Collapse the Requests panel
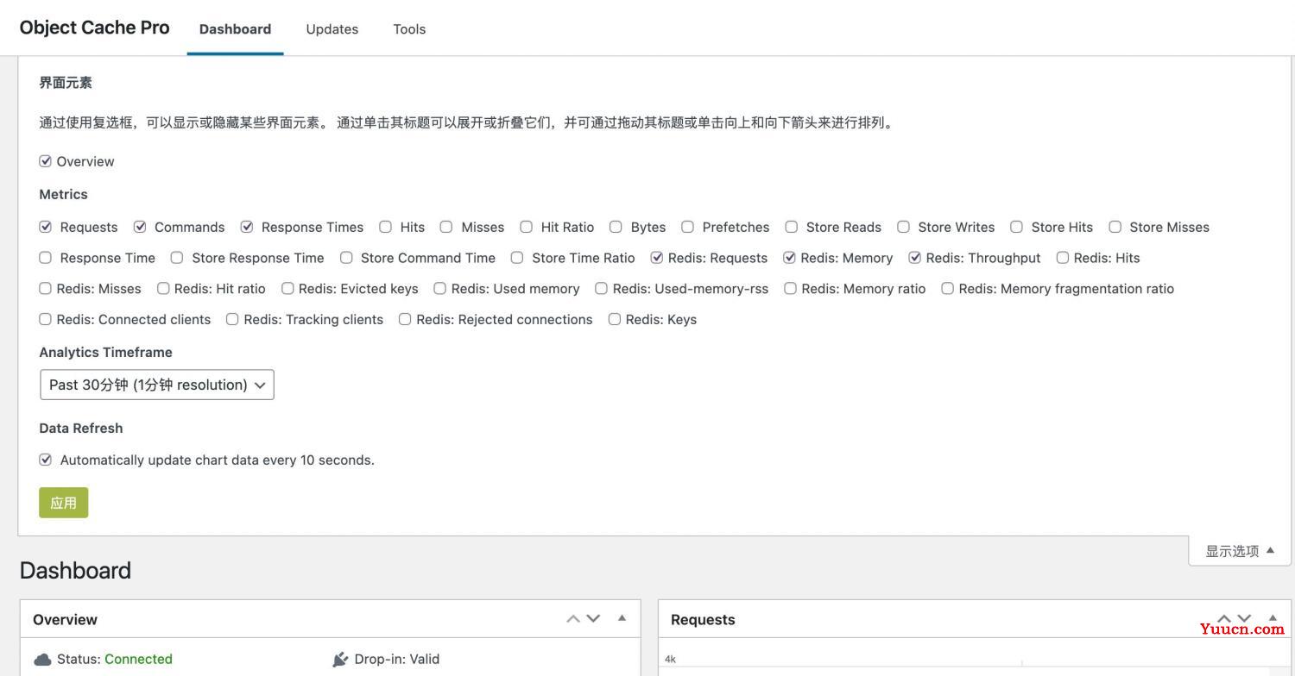 click(x=1273, y=618)
